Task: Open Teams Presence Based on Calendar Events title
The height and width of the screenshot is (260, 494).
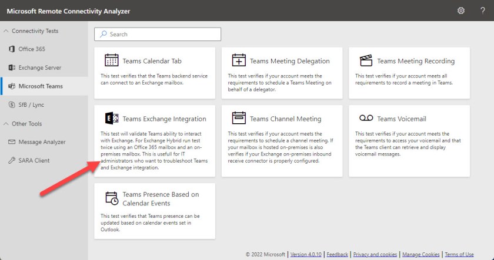Action: click(161, 199)
